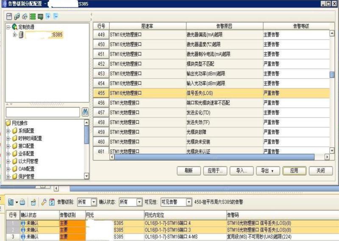Select the OAM配置 tree folder
Viewport: 339px width, 241px height.
click(26, 169)
